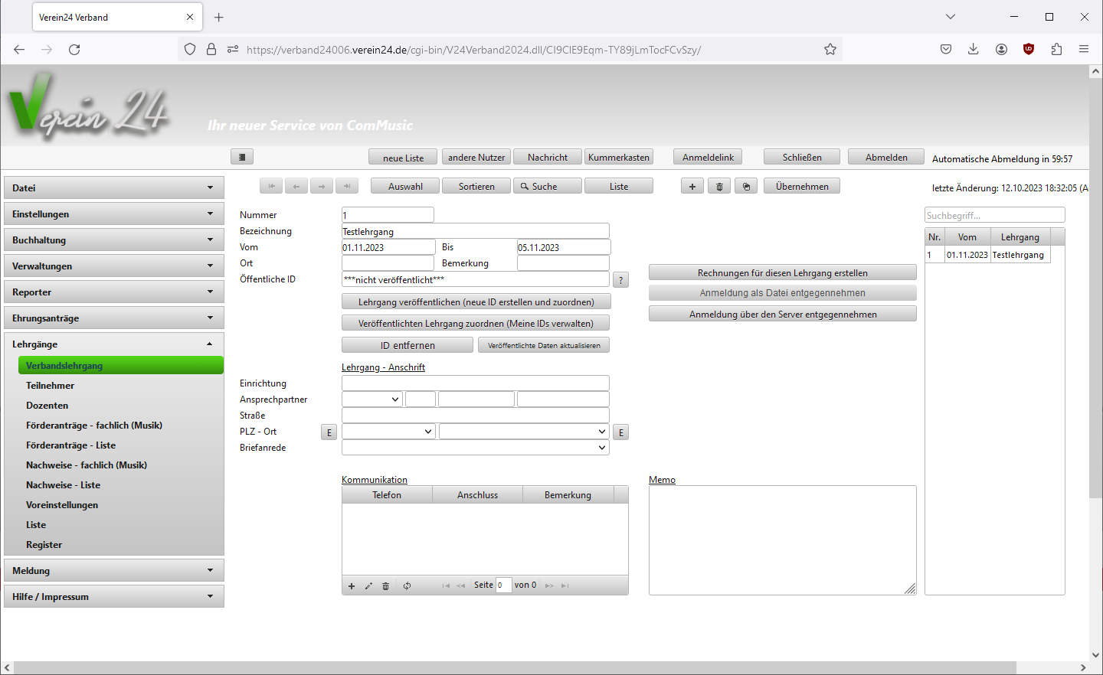1103x675 pixels.
Task: Open Förderanträge - fachlich (Musik)
Action: point(94,425)
